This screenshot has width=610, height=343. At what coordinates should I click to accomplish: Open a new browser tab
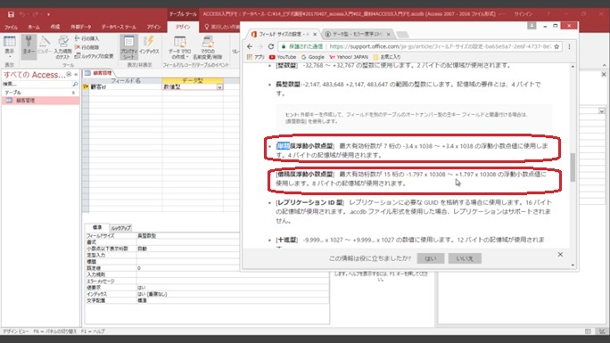402,35
